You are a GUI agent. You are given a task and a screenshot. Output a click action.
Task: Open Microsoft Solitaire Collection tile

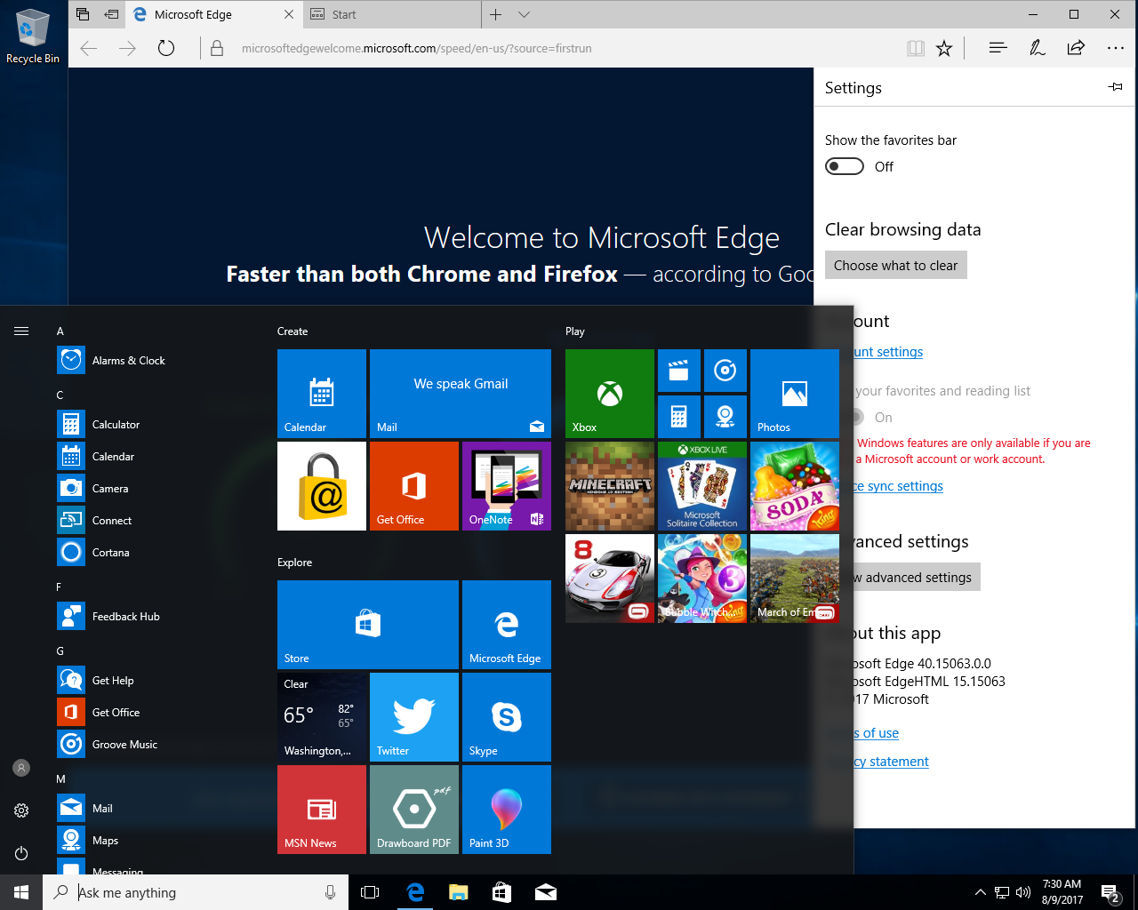pyautogui.click(x=702, y=486)
